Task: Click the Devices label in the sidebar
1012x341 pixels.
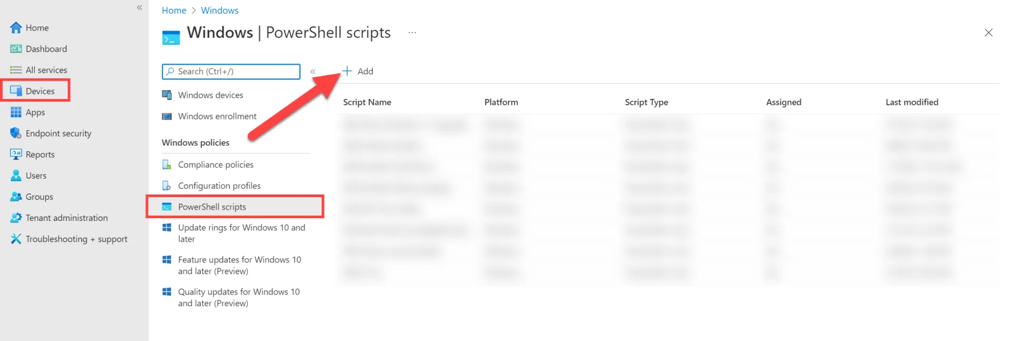Action: 40,91
